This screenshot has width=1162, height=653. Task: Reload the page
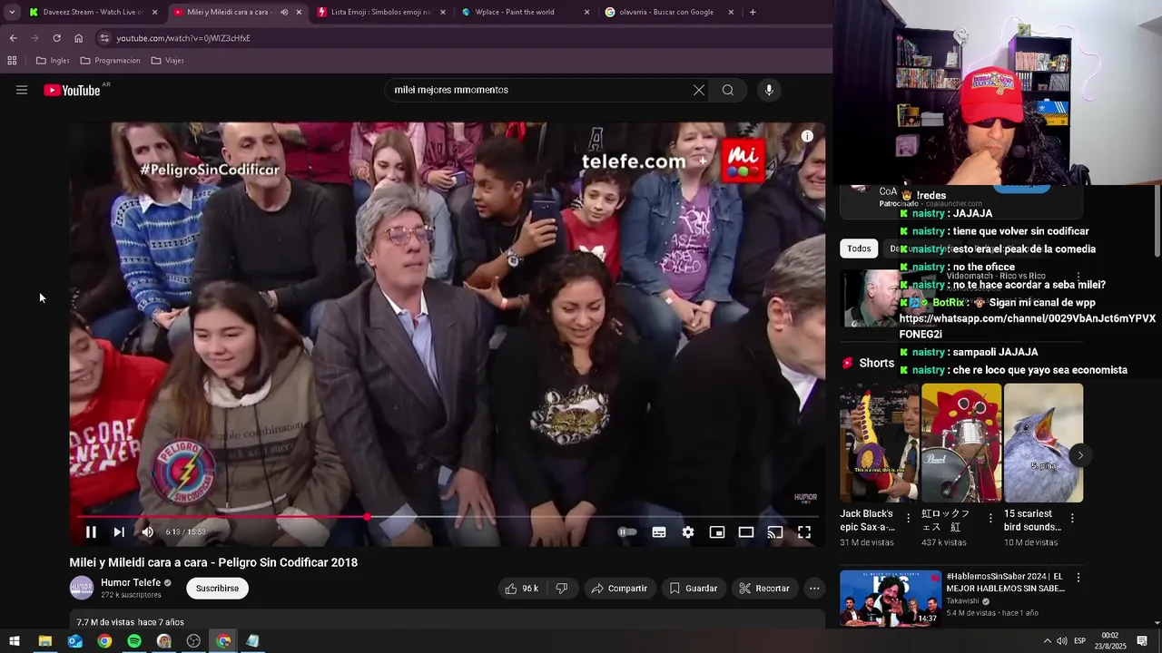(56, 38)
